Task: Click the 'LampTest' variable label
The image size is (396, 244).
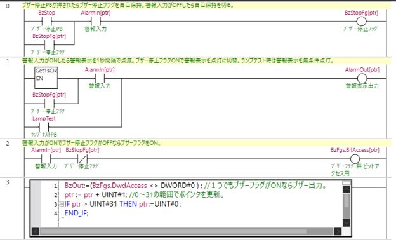Action: [44, 119]
